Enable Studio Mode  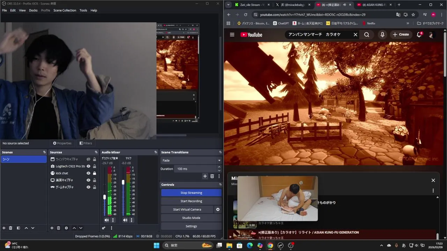click(x=191, y=218)
